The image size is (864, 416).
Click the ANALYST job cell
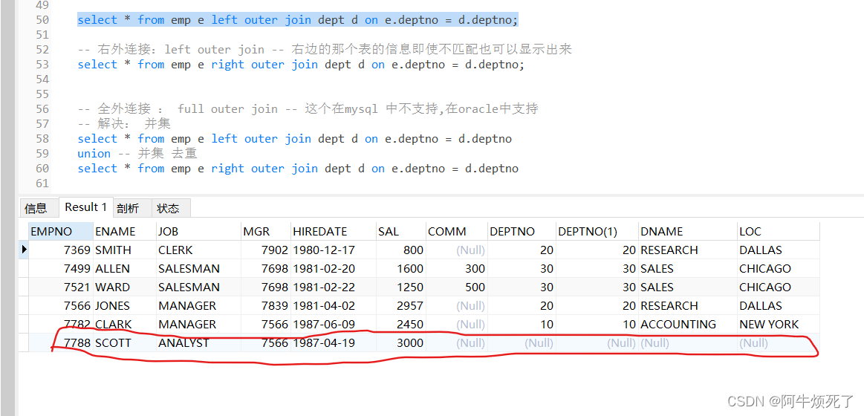[198, 343]
